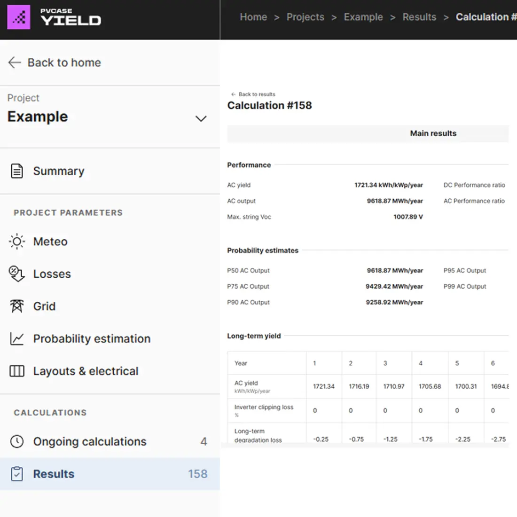This screenshot has height=517, width=517.
Task: Click the Back to results link
Action: (254, 94)
